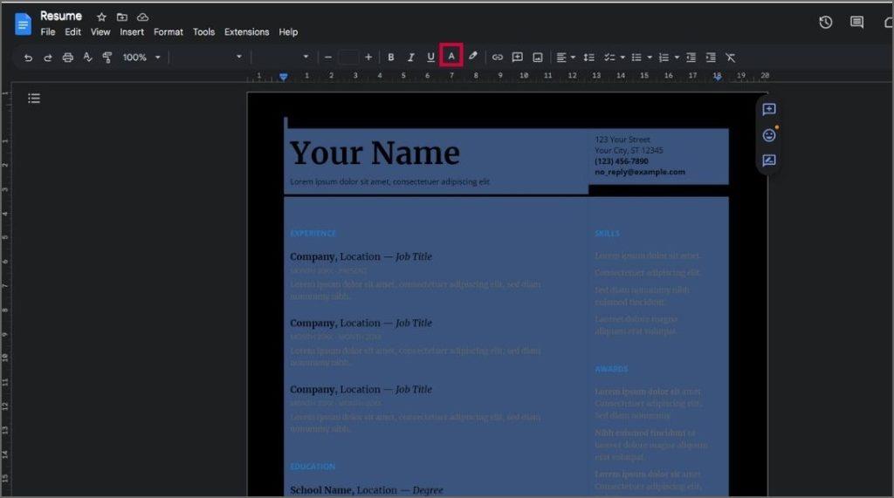Click the EXPERIENCE section heading
Image resolution: width=894 pixels, height=498 pixels.
pos(313,234)
